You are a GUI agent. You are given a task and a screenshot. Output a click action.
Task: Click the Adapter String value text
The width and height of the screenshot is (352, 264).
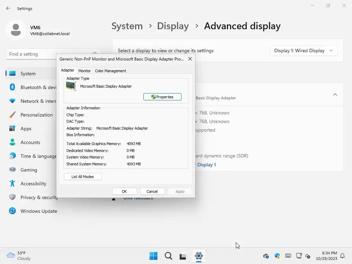tap(122, 128)
